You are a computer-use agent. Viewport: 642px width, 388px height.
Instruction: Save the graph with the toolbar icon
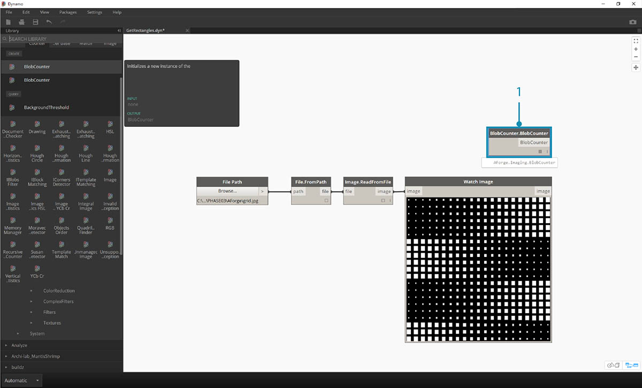(x=35, y=22)
